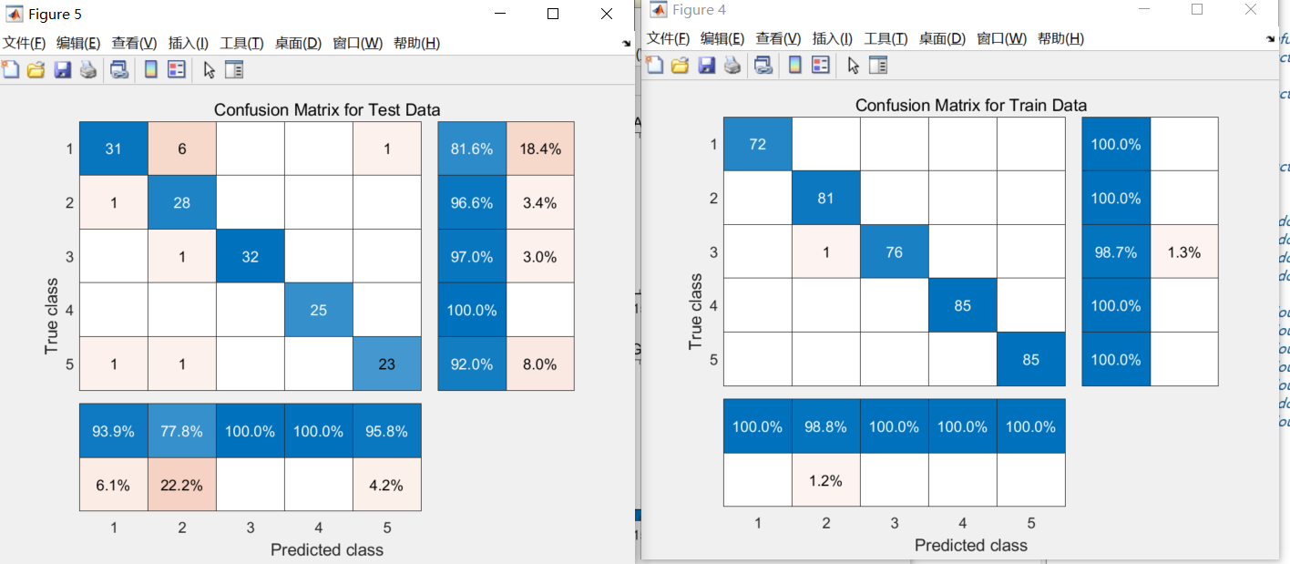Click New Figure icon in Figure 5 toolbar
1290x564 pixels.
[x=11, y=69]
